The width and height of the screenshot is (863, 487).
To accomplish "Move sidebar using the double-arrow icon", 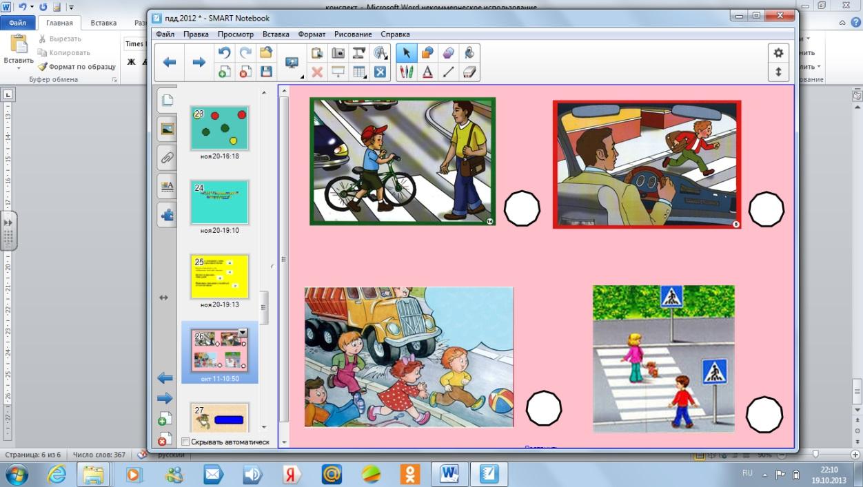I will coord(163,298).
